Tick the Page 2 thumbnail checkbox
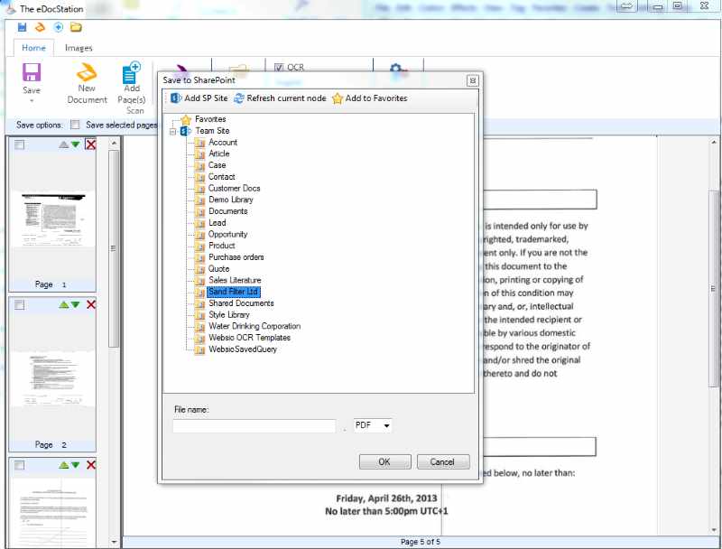This screenshot has height=549, width=722. point(19,305)
